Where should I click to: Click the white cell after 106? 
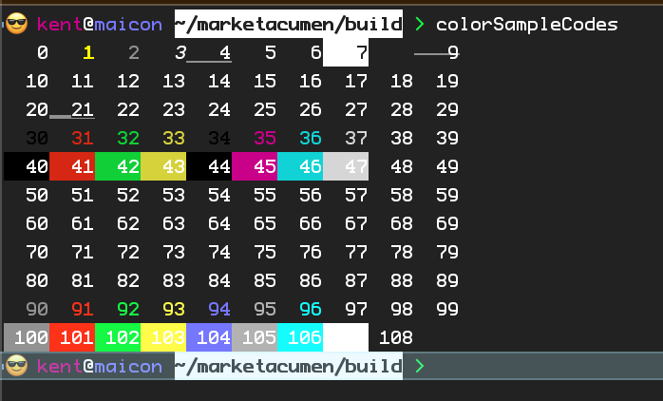coord(346,337)
